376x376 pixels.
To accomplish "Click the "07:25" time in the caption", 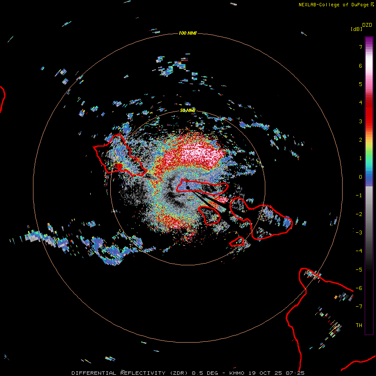I will (x=295, y=373).
